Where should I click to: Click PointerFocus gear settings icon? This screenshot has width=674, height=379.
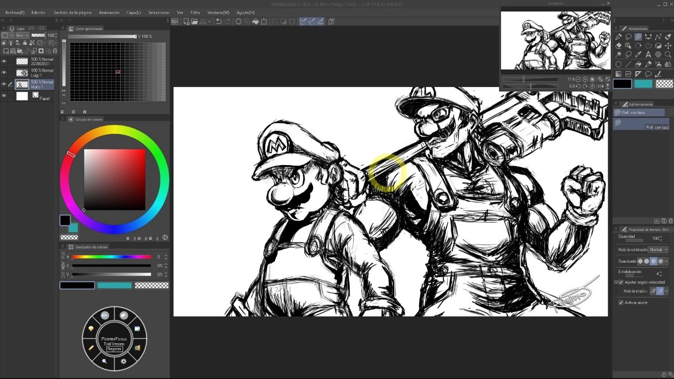[124, 361]
